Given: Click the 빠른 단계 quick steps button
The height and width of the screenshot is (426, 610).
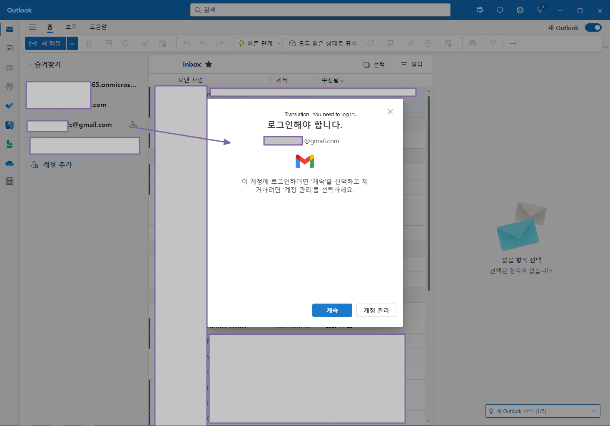Looking at the screenshot, I should click(256, 43).
